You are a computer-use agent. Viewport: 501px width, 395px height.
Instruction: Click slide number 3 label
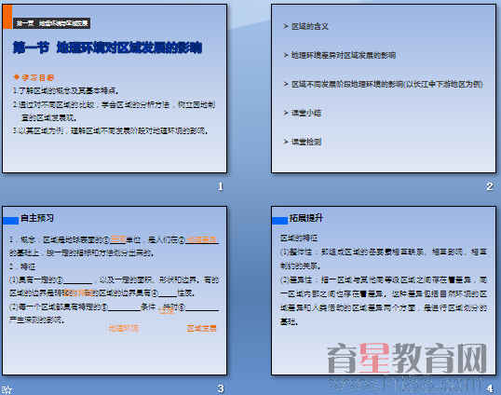[x=220, y=388]
